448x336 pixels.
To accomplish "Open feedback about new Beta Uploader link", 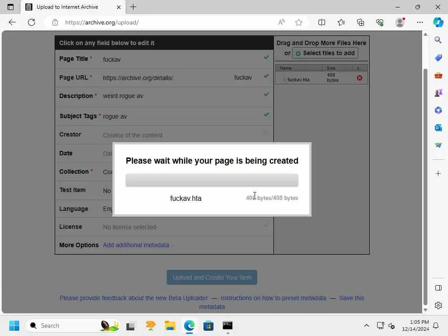I will point(134,298).
